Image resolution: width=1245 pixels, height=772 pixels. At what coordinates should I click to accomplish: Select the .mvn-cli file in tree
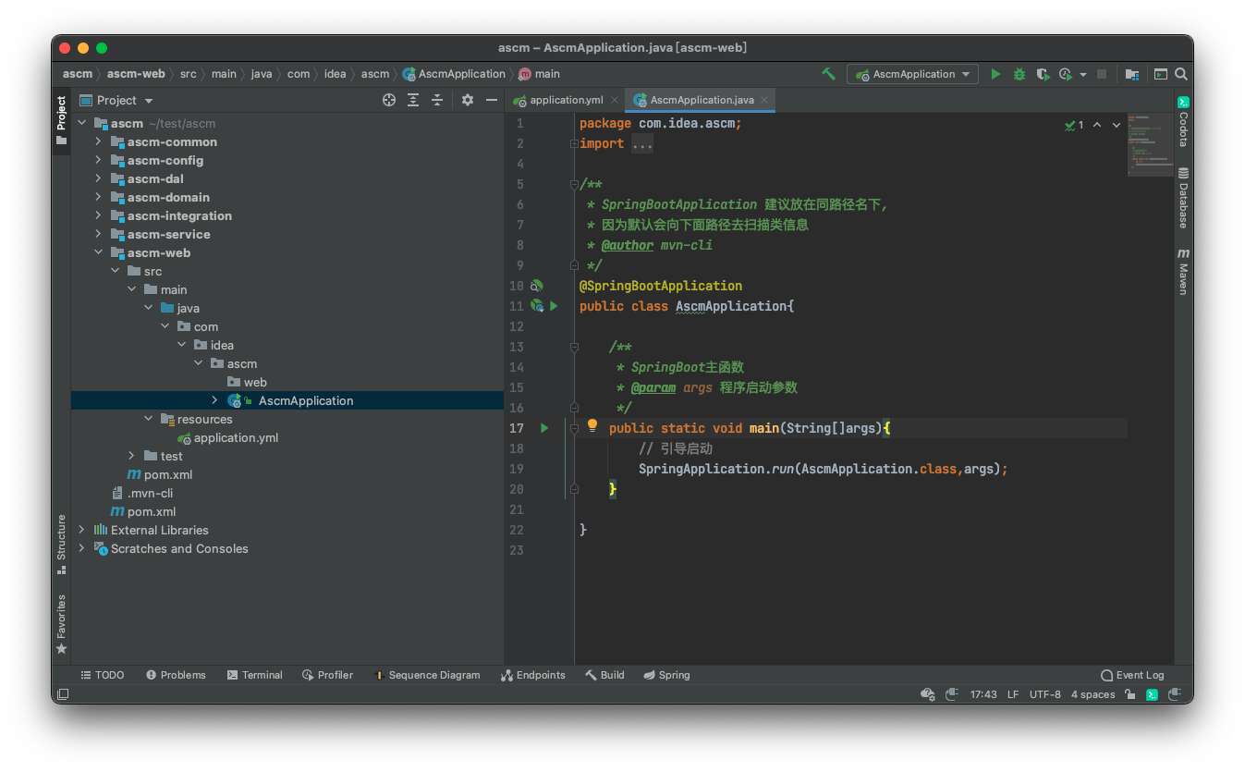pos(150,493)
